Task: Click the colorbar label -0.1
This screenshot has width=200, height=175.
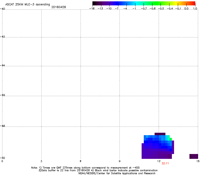Action: [x=178, y=9]
